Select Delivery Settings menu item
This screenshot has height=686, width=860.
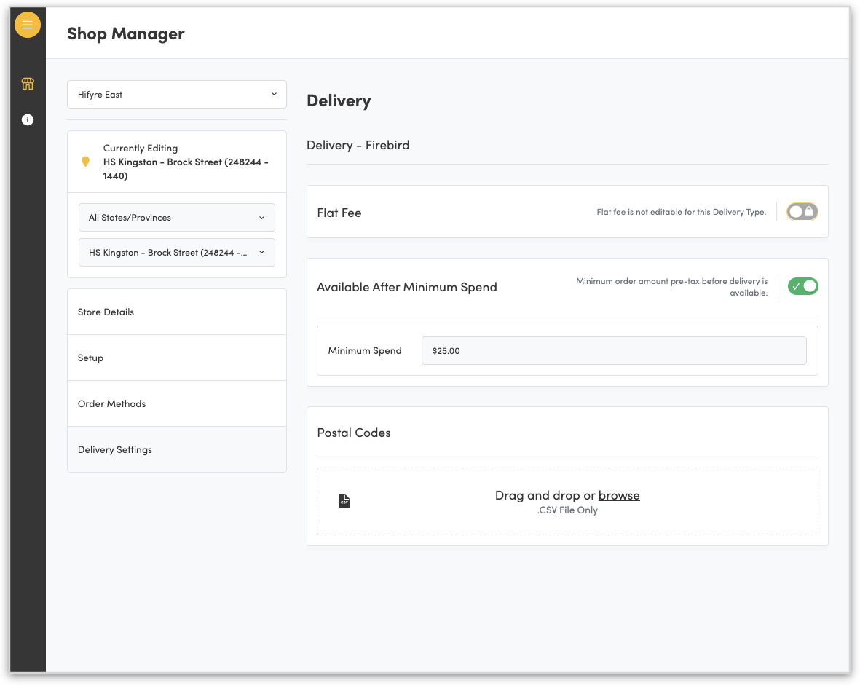tap(177, 449)
